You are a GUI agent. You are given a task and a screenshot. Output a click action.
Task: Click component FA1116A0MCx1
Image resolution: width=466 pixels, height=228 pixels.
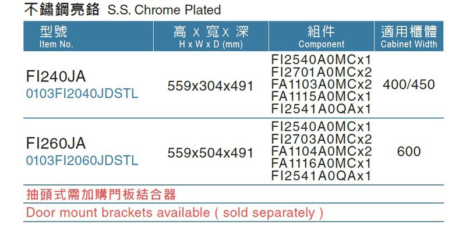click(x=322, y=163)
